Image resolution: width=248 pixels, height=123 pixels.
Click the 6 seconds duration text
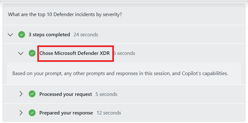(124, 53)
